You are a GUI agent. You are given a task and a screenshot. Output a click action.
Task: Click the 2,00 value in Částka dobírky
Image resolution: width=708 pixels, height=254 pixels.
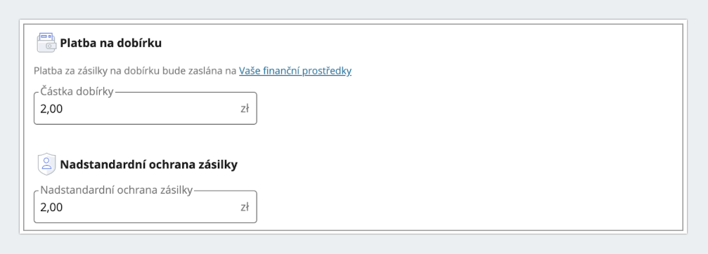tap(51, 109)
